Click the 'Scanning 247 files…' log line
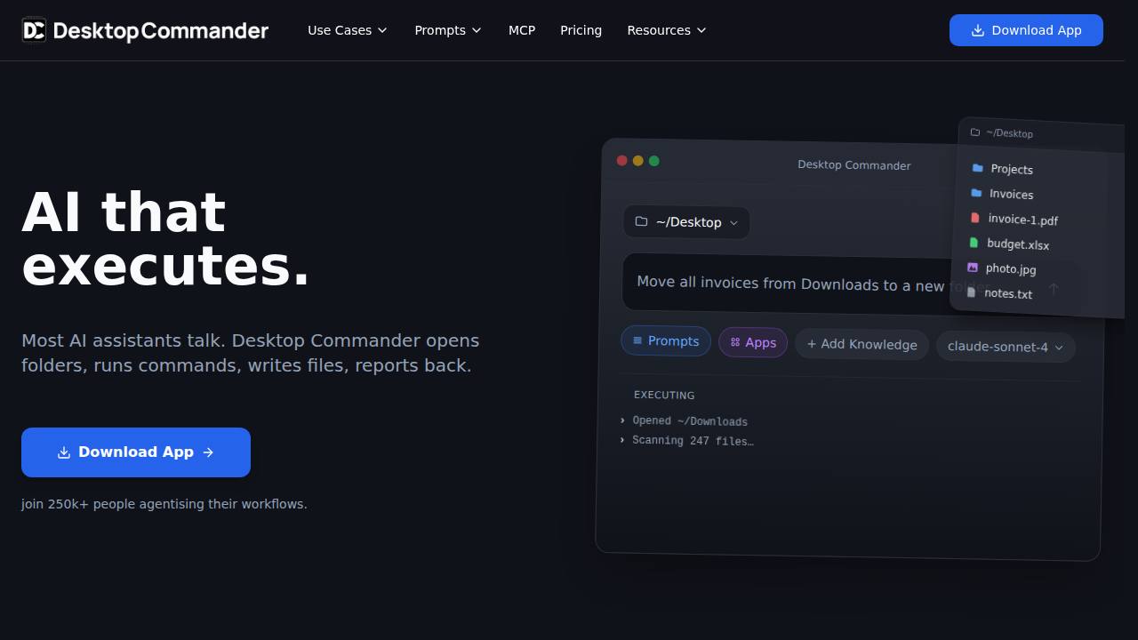The width and height of the screenshot is (1138, 640). [687, 441]
